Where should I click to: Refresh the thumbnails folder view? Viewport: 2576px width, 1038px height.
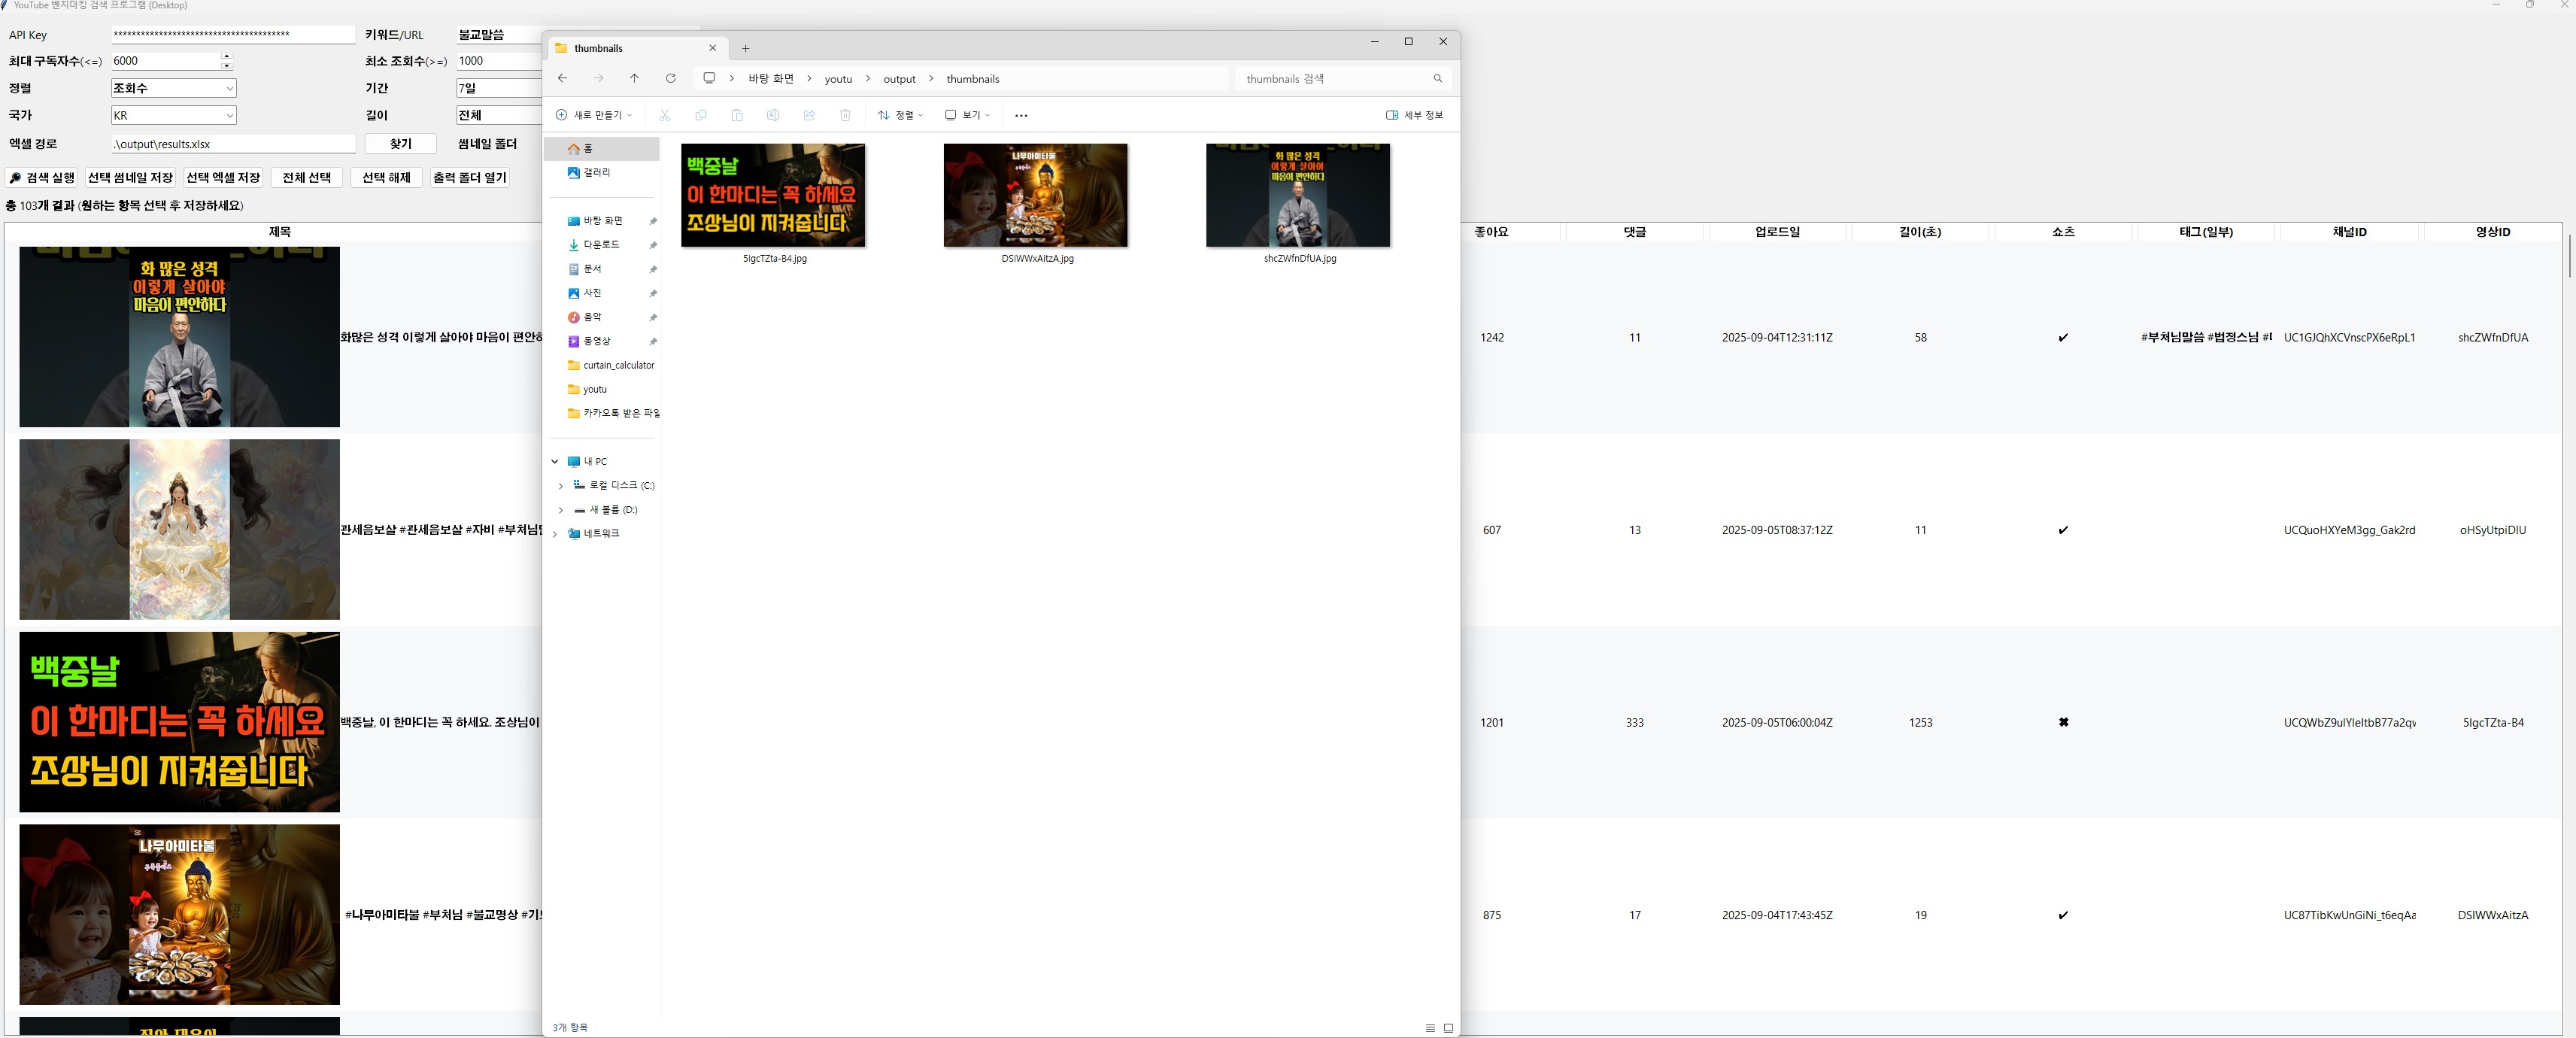pos(670,78)
